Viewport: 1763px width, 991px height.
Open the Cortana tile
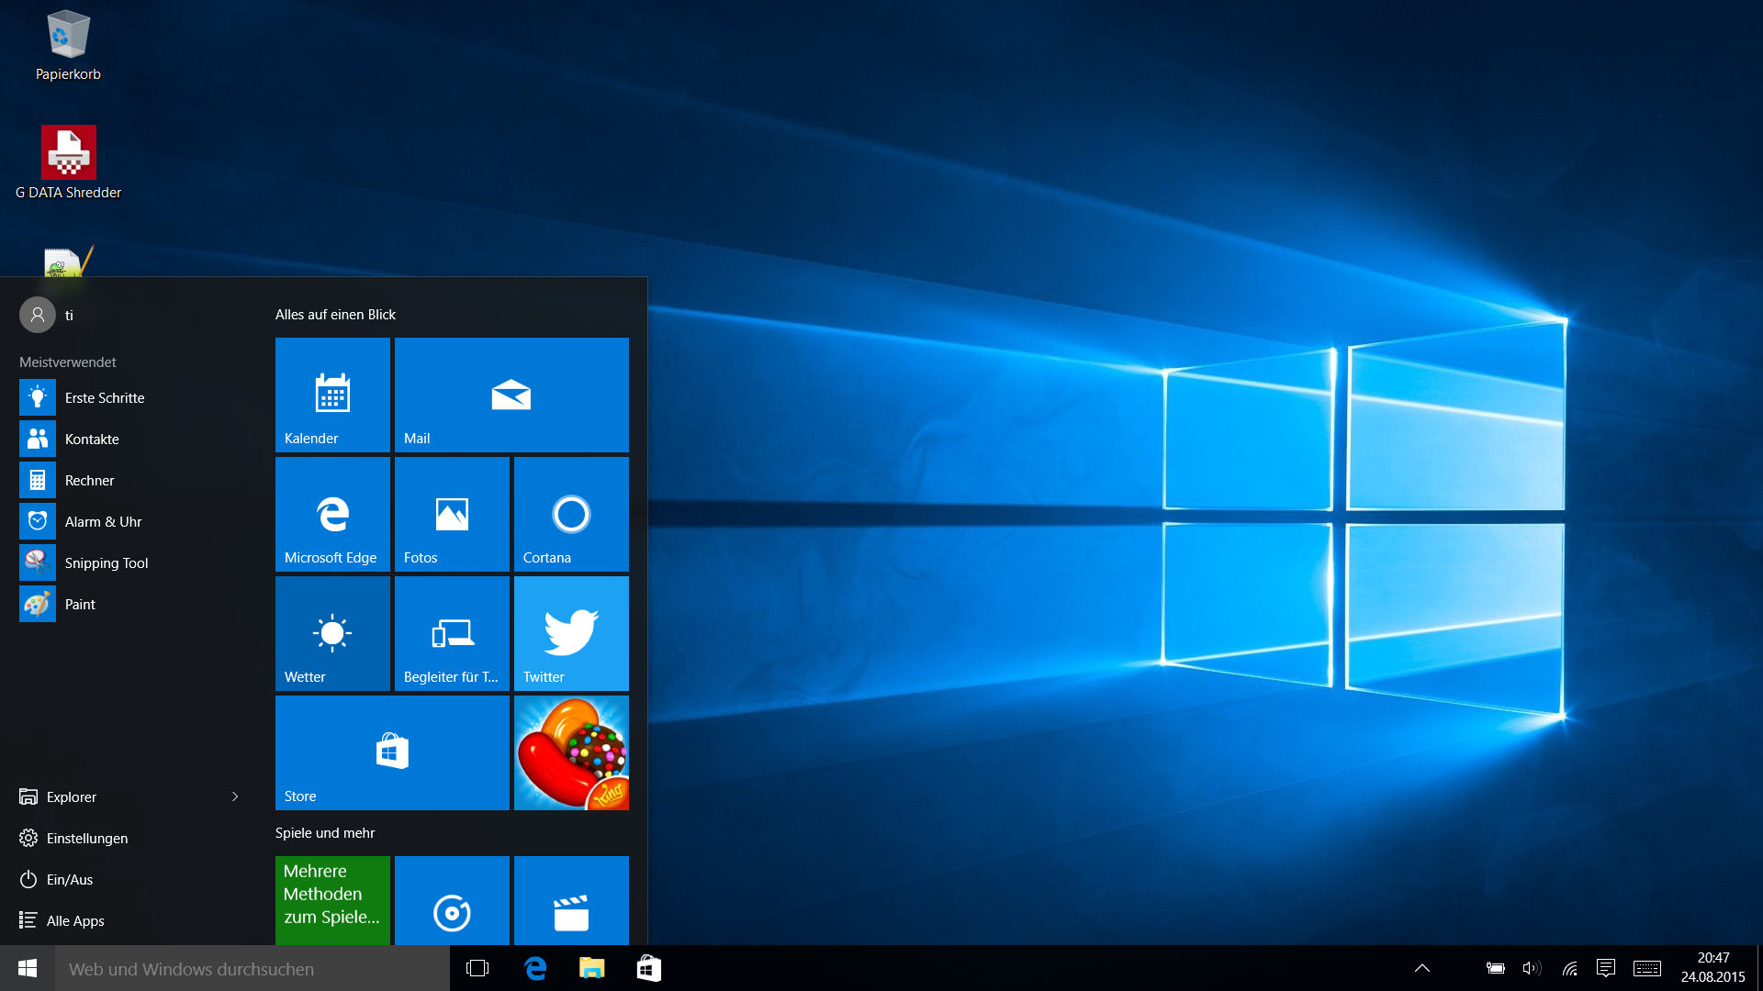[571, 514]
